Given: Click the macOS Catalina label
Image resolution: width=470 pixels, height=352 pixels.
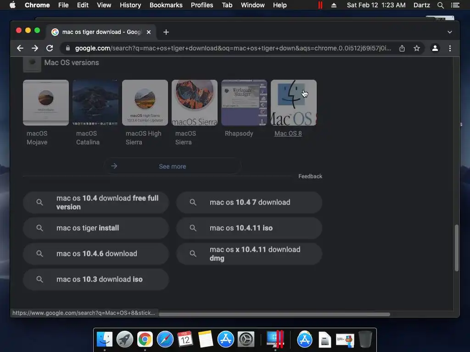Looking at the screenshot, I should (88, 137).
